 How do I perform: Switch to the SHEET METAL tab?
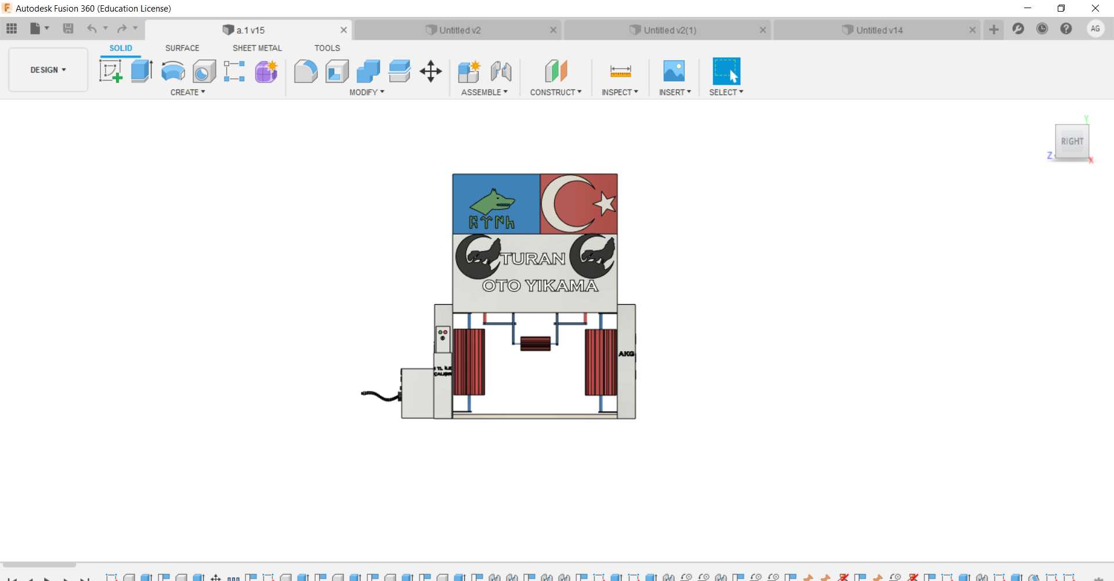tap(257, 48)
